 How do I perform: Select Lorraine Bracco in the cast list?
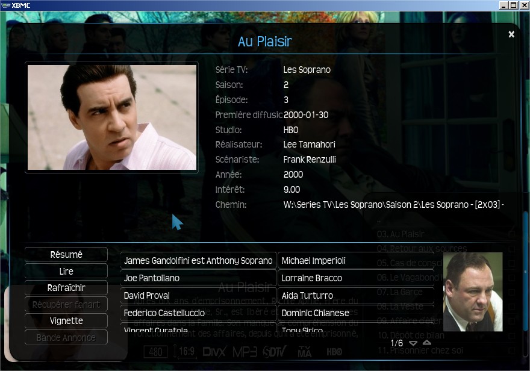pos(356,278)
